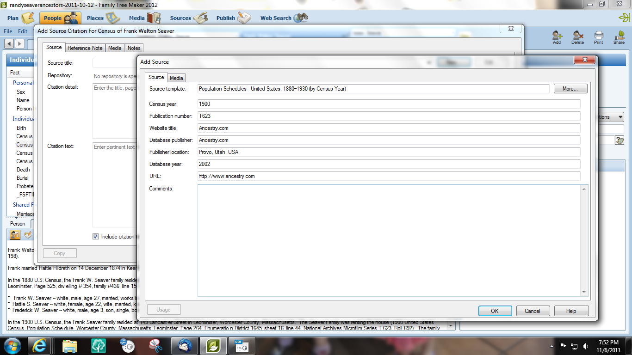Image resolution: width=632 pixels, height=355 pixels.
Task: Click the Database publisher field
Action: pyautogui.click(x=389, y=140)
